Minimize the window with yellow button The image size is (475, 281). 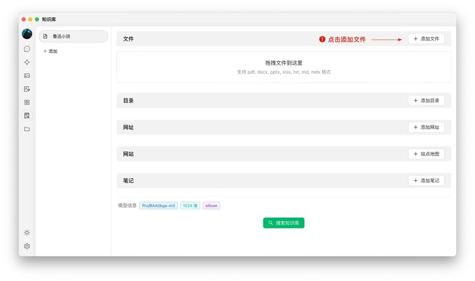click(x=30, y=19)
